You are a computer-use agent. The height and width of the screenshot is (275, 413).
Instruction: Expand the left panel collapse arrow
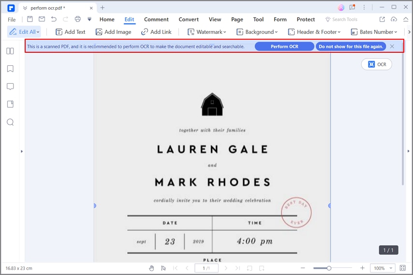click(x=22, y=152)
